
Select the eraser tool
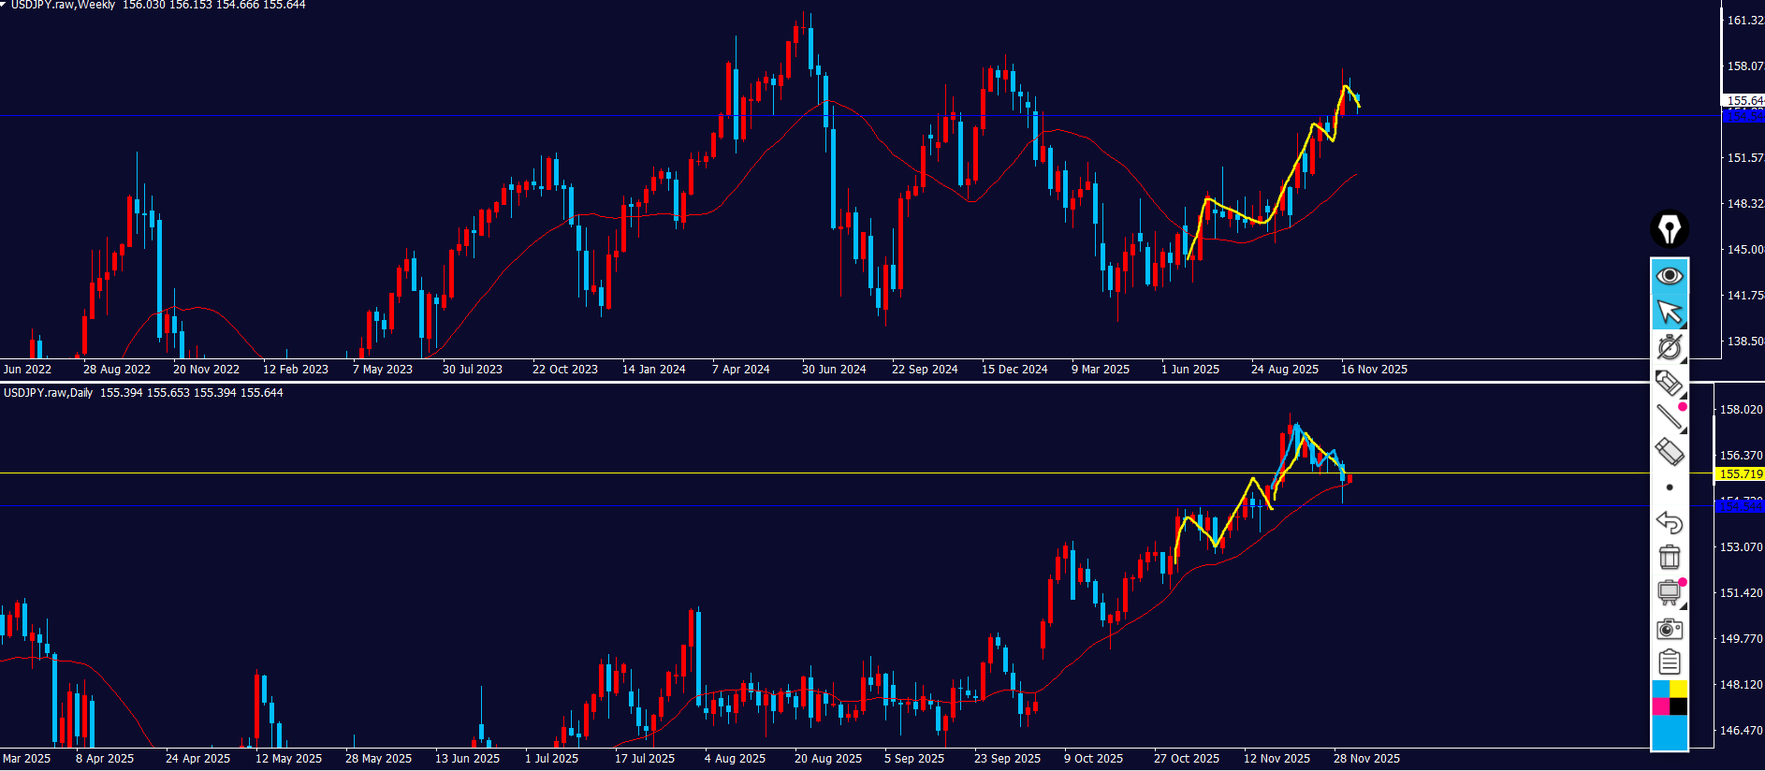(1669, 452)
